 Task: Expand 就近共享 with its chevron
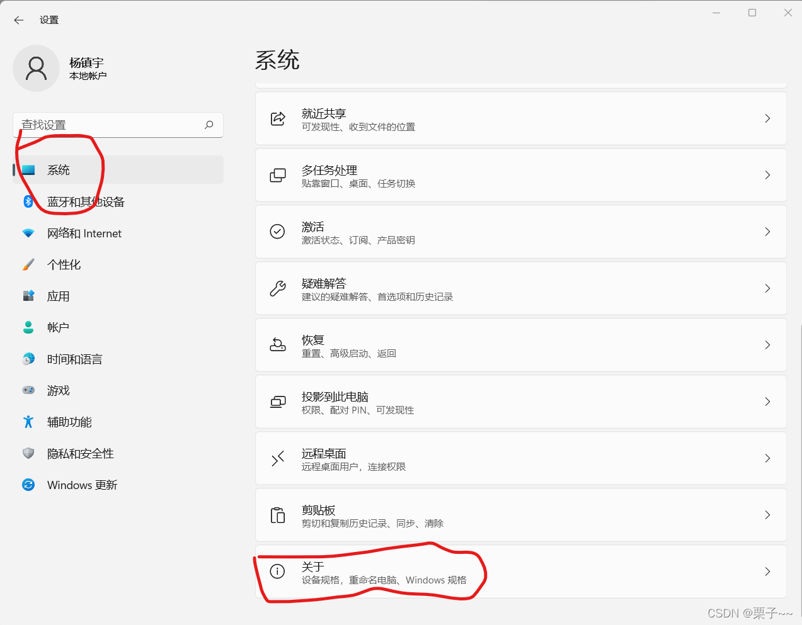(x=767, y=118)
